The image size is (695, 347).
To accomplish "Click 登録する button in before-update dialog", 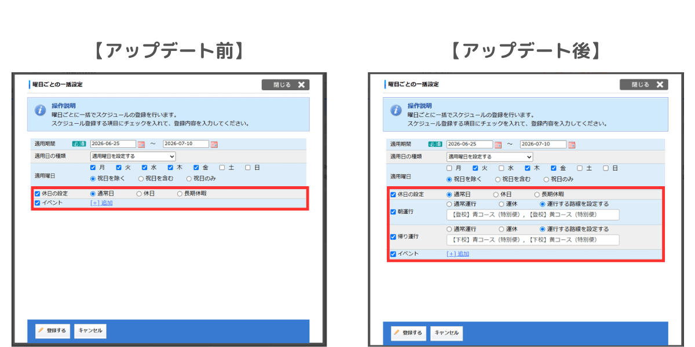I will (x=52, y=331).
